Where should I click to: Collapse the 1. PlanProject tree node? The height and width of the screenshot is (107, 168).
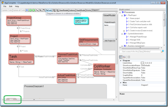click(x=122, y=16)
